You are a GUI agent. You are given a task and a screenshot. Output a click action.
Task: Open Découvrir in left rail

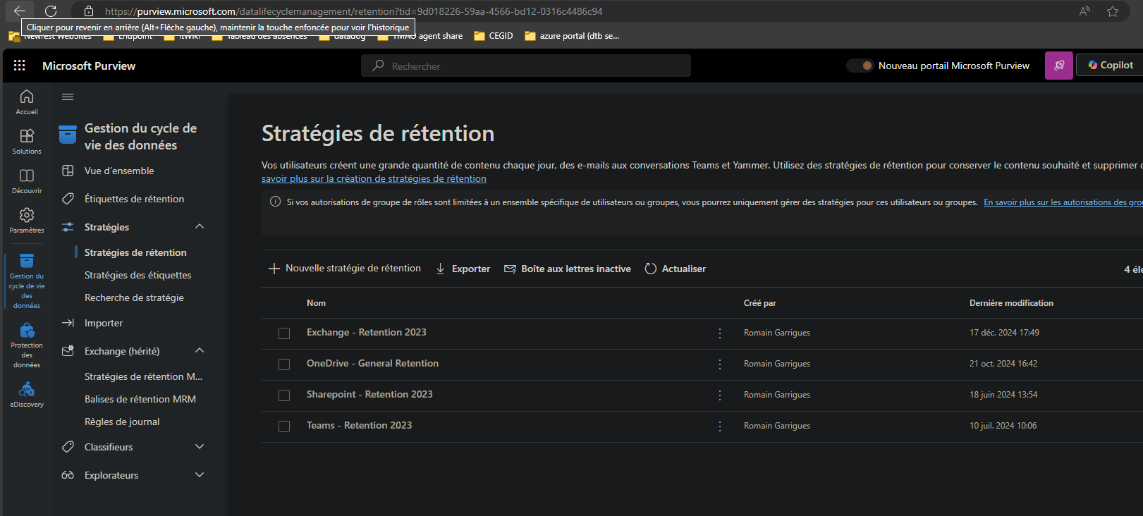pyautogui.click(x=27, y=181)
